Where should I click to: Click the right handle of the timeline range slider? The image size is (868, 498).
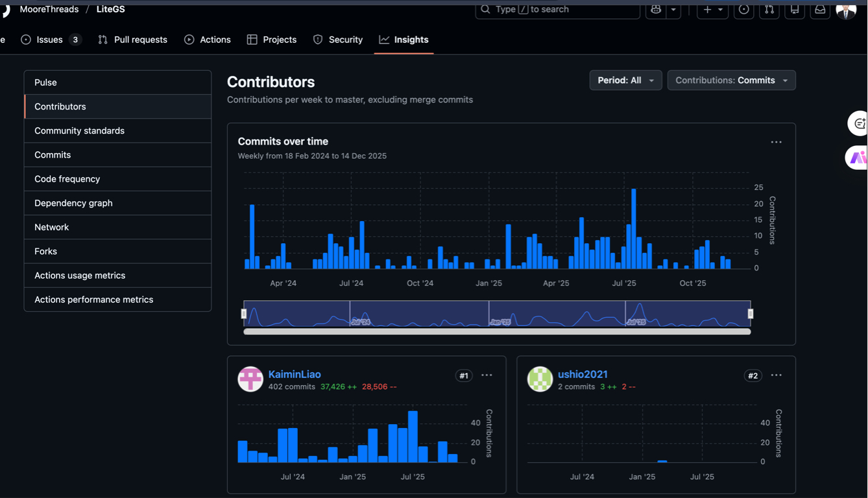click(x=751, y=314)
